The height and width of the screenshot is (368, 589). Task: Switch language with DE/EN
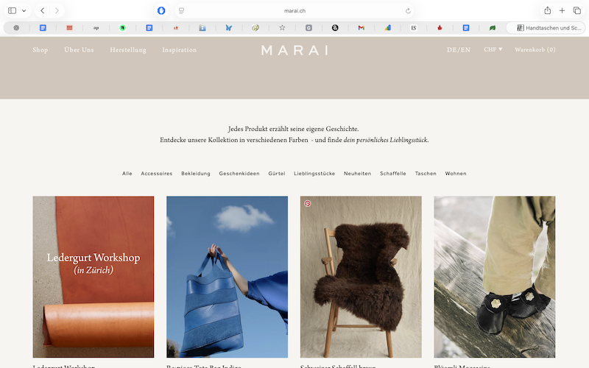[x=458, y=49]
